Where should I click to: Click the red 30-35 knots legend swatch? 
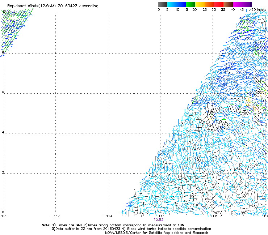tap(219, 4)
